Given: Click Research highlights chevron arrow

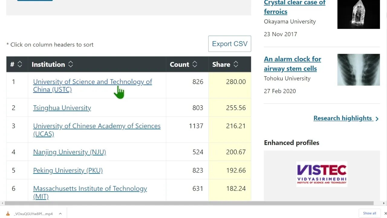Looking at the screenshot, I should click(377, 119).
